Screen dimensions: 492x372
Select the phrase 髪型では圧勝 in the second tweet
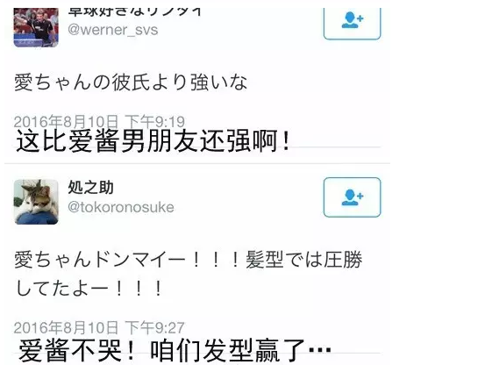(x=304, y=260)
